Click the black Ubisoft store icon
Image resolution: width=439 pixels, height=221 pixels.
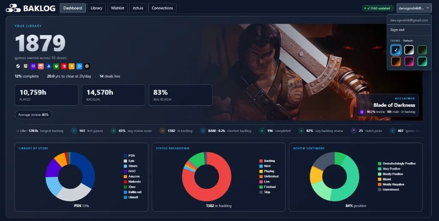click(x=87, y=66)
